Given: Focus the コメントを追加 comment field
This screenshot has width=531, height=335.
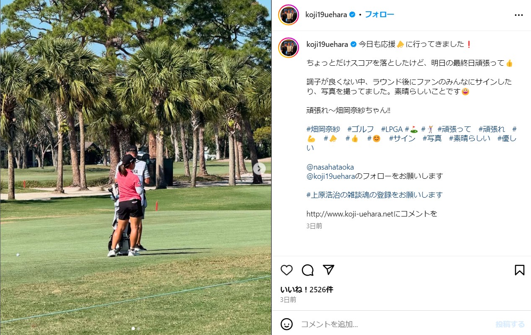Looking at the screenshot, I should click(394, 324).
